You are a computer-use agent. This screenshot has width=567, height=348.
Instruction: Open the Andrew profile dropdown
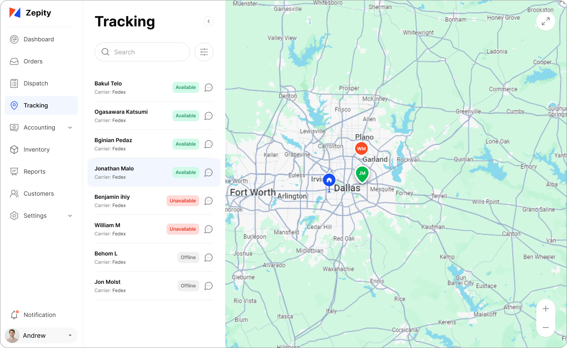(x=41, y=335)
